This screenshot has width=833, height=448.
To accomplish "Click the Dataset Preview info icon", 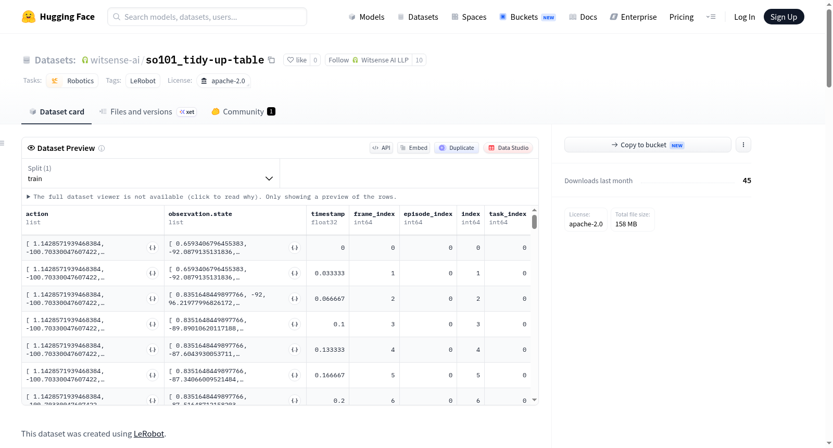I will [102, 148].
